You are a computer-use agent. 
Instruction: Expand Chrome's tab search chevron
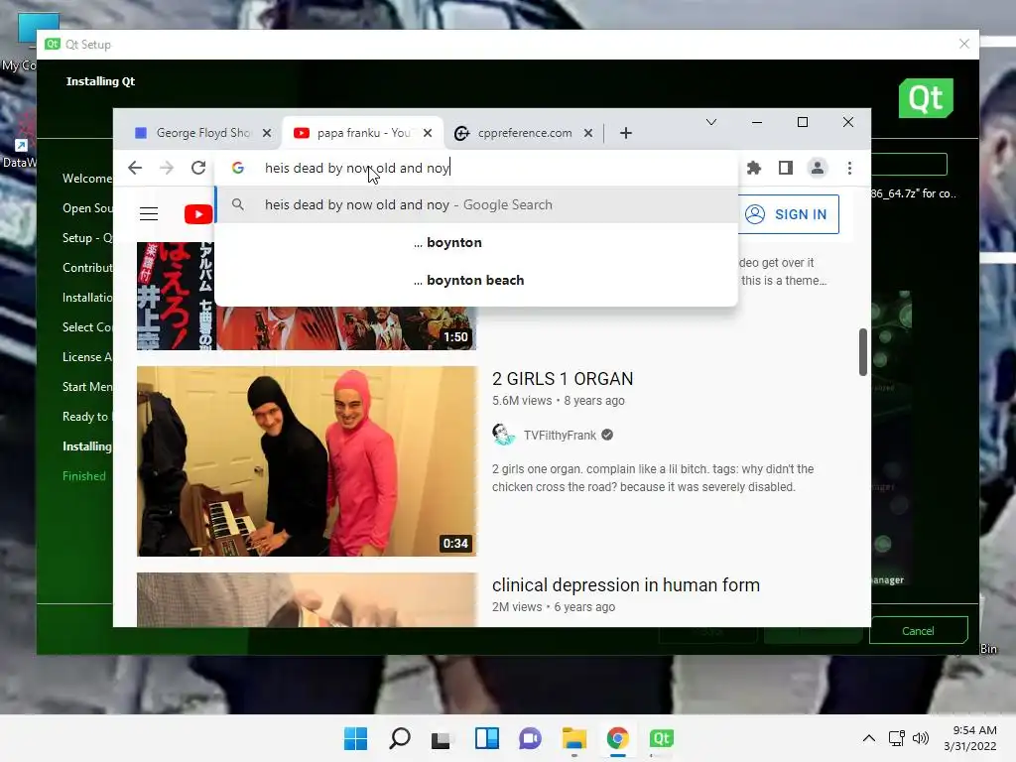click(711, 122)
